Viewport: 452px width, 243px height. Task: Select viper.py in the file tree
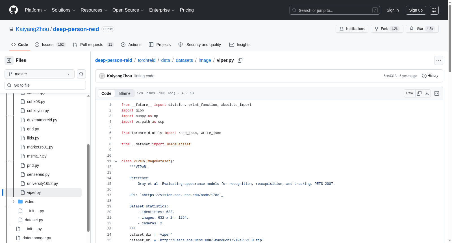pyautogui.click(x=34, y=192)
